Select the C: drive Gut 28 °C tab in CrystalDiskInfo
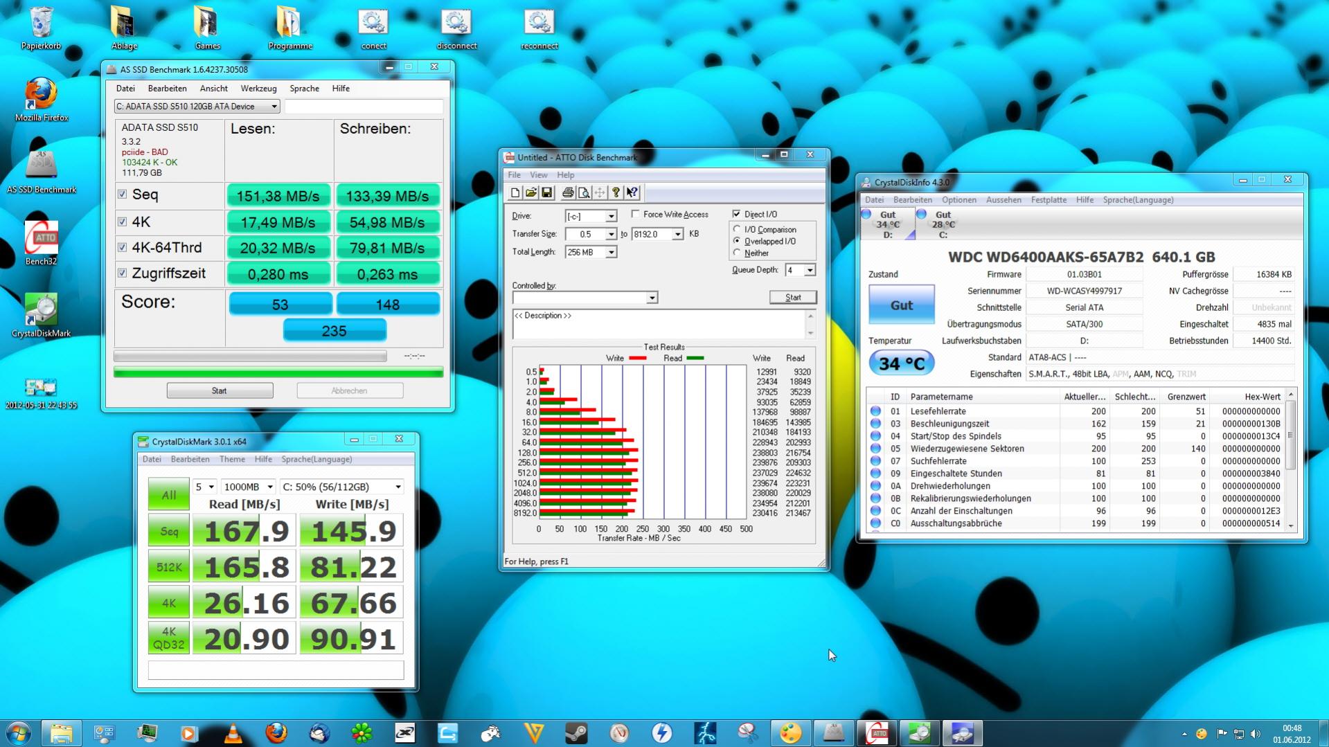The width and height of the screenshot is (1329, 747). [943, 224]
